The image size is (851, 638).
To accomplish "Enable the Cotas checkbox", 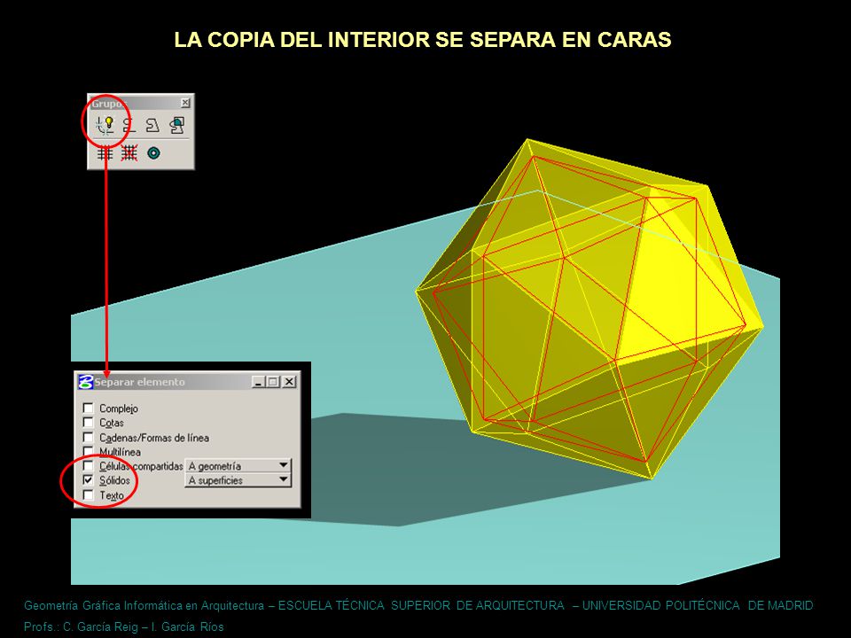I will (88, 422).
